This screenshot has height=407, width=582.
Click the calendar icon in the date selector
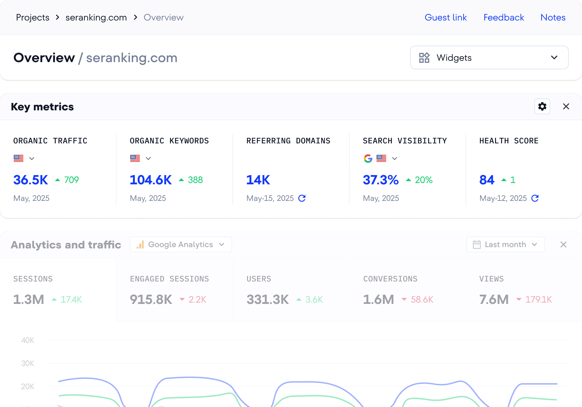pyautogui.click(x=476, y=244)
